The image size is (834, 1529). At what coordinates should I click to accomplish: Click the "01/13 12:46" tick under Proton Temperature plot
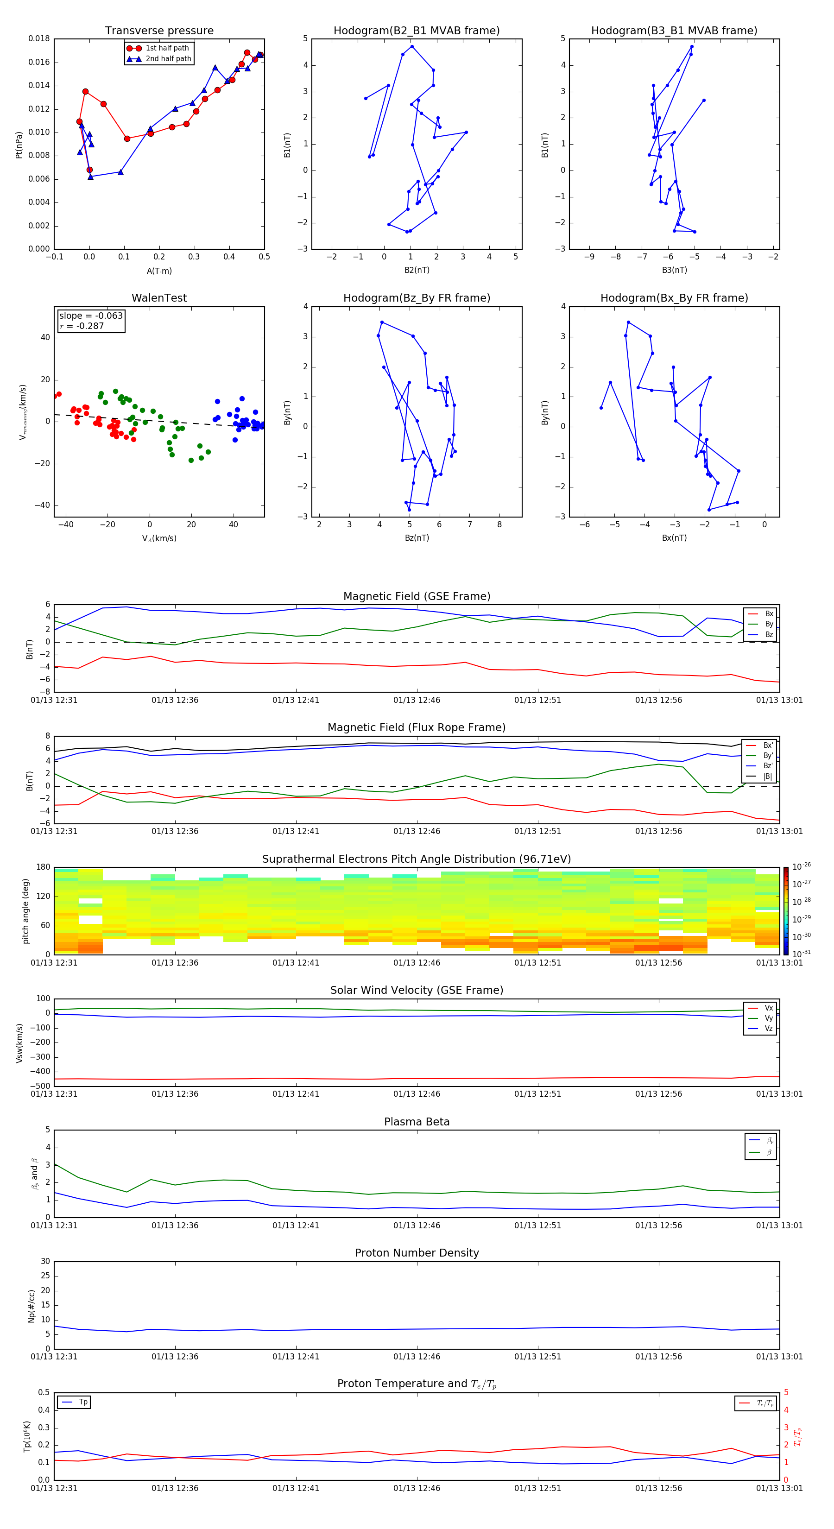(x=417, y=1488)
